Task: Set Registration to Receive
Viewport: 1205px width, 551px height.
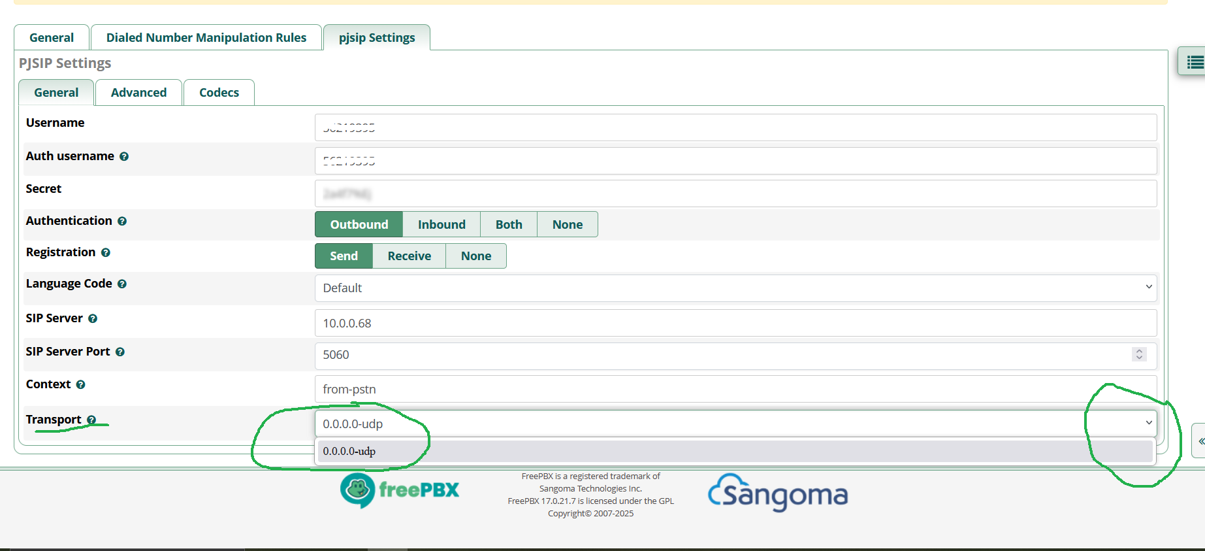Action: 409,256
